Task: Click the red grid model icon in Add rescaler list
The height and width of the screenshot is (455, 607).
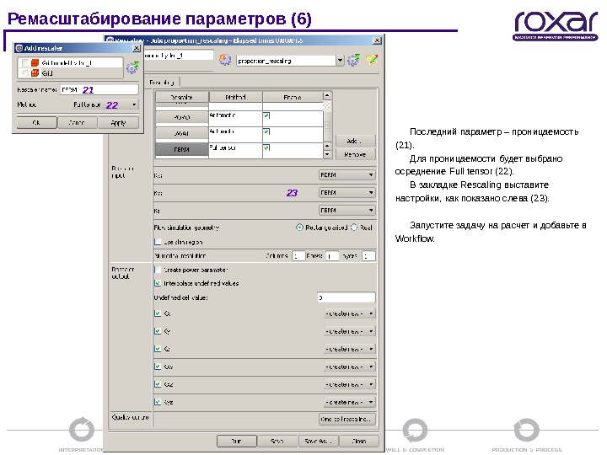Action: click(x=35, y=62)
